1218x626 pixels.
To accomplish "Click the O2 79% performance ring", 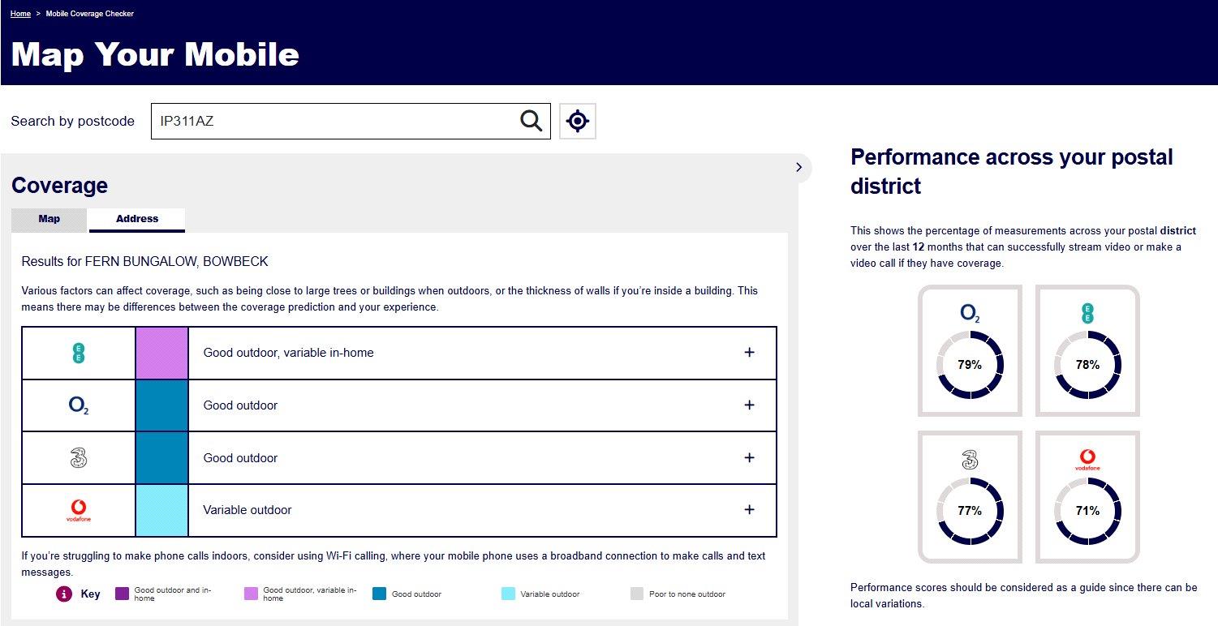I will point(970,365).
